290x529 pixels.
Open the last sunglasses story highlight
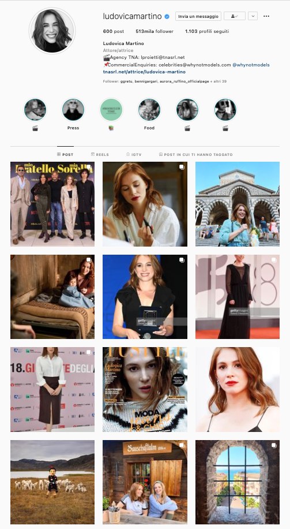(x=225, y=110)
